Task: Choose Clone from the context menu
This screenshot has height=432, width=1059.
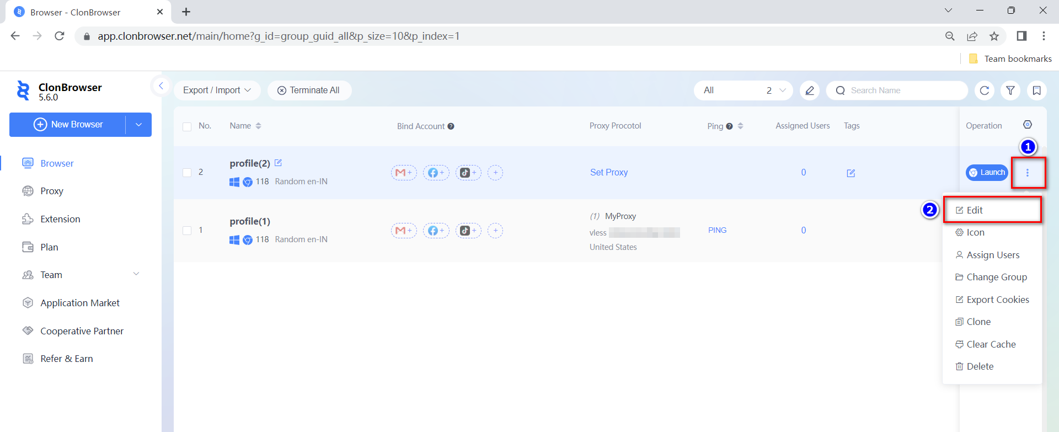Action: (x=978, y=322)
